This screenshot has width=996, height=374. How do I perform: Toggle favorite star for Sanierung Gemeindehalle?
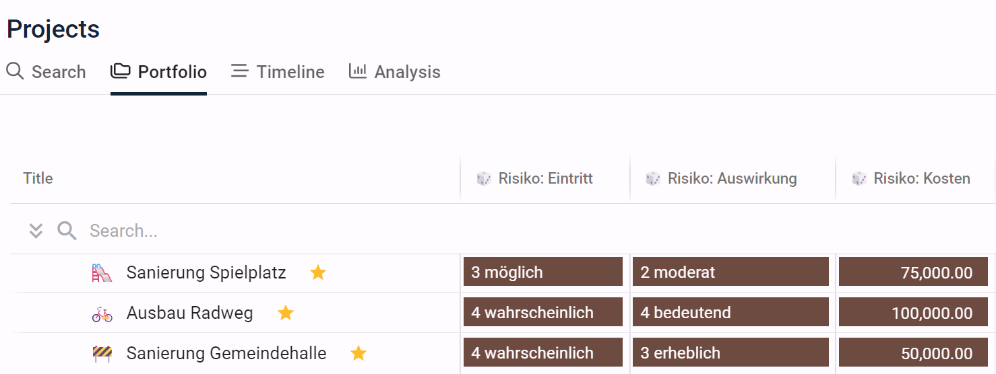(x=359, y=353)
